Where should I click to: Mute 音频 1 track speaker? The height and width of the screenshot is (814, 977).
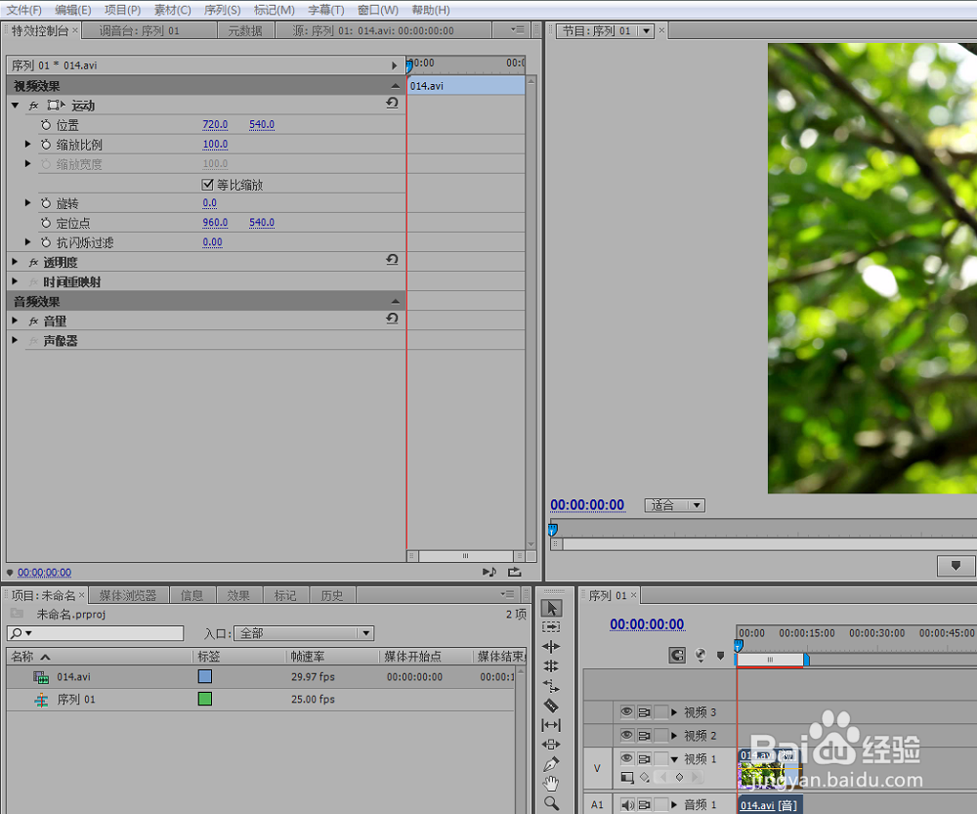point(627,804)
